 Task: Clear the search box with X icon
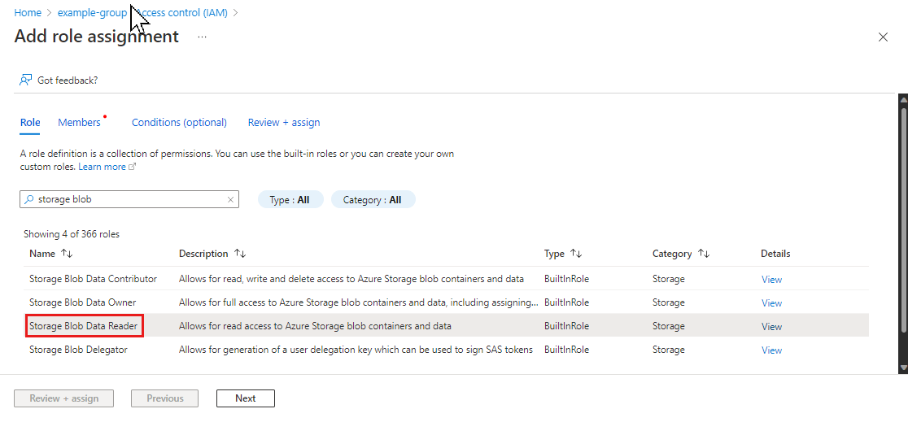[230, 200]
